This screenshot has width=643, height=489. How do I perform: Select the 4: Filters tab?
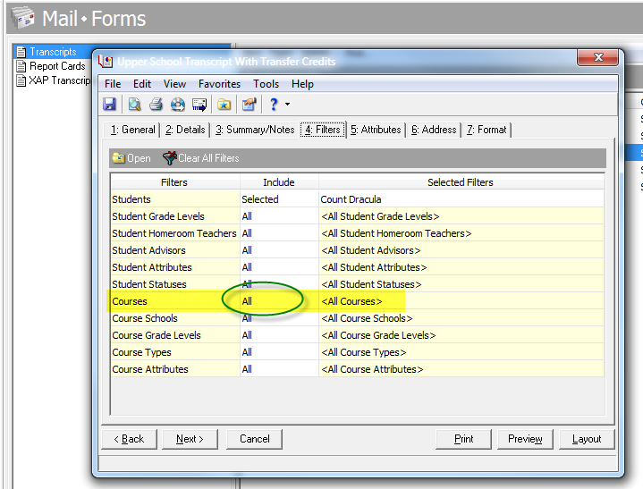[323, 130]
